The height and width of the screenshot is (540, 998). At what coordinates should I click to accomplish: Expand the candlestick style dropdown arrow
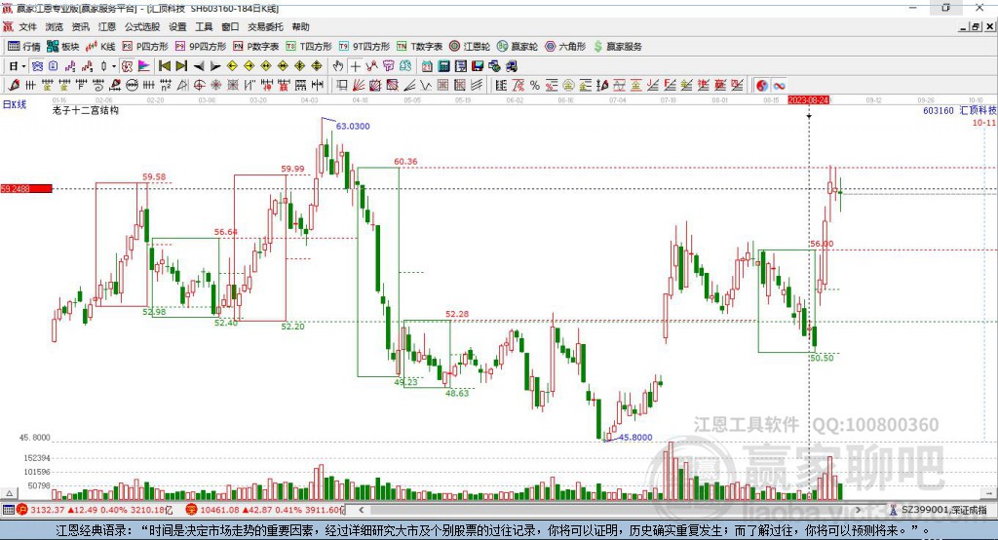click(114, 66)
